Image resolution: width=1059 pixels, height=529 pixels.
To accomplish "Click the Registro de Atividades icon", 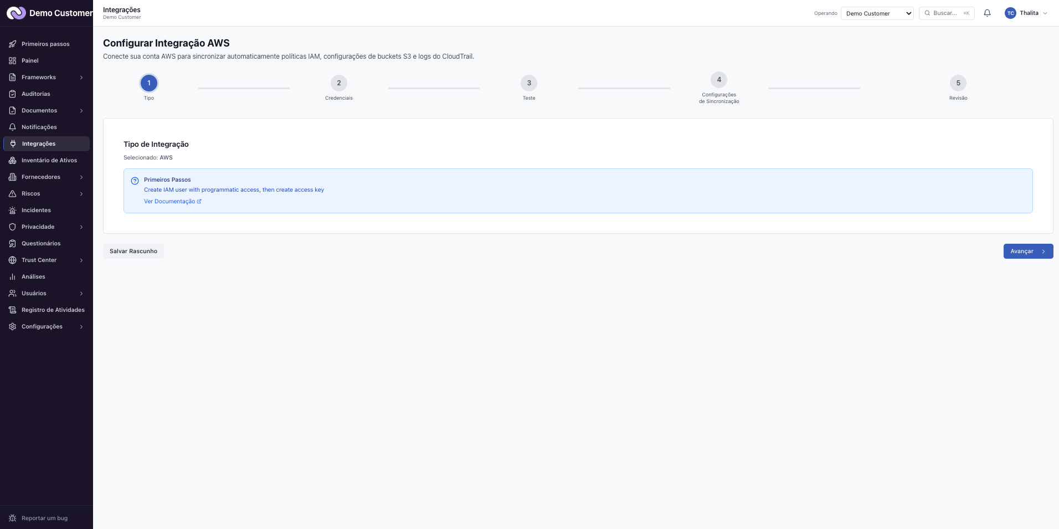I will coord(12,310).
